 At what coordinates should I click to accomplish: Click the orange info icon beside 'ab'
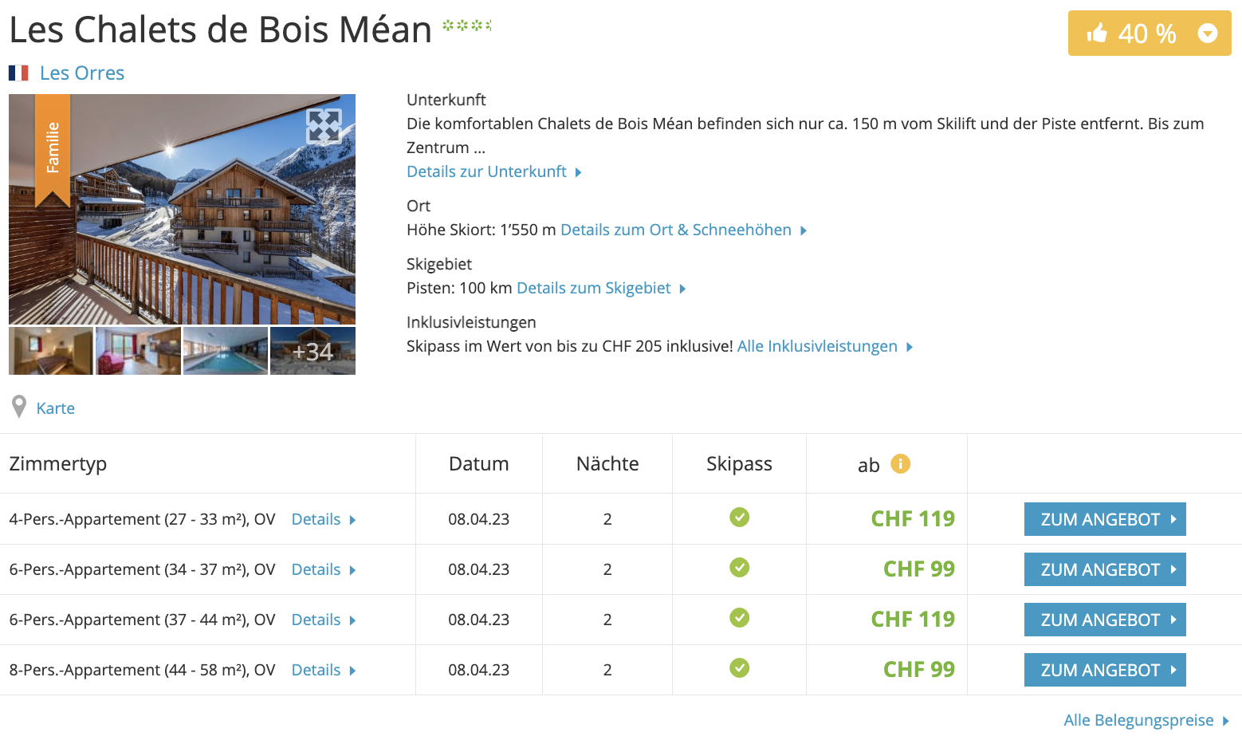[x=900, y=463]
